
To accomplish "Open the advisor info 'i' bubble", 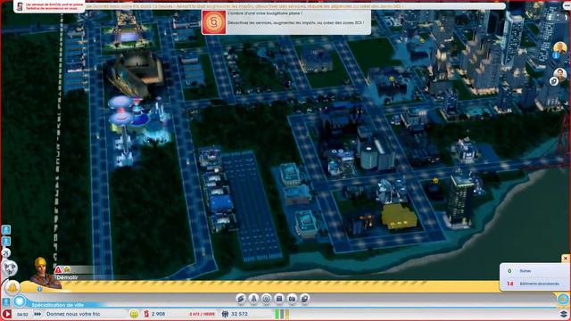I will (39, 289).
